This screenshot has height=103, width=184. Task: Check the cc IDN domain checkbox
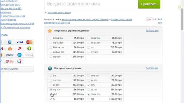click(51, 85)
